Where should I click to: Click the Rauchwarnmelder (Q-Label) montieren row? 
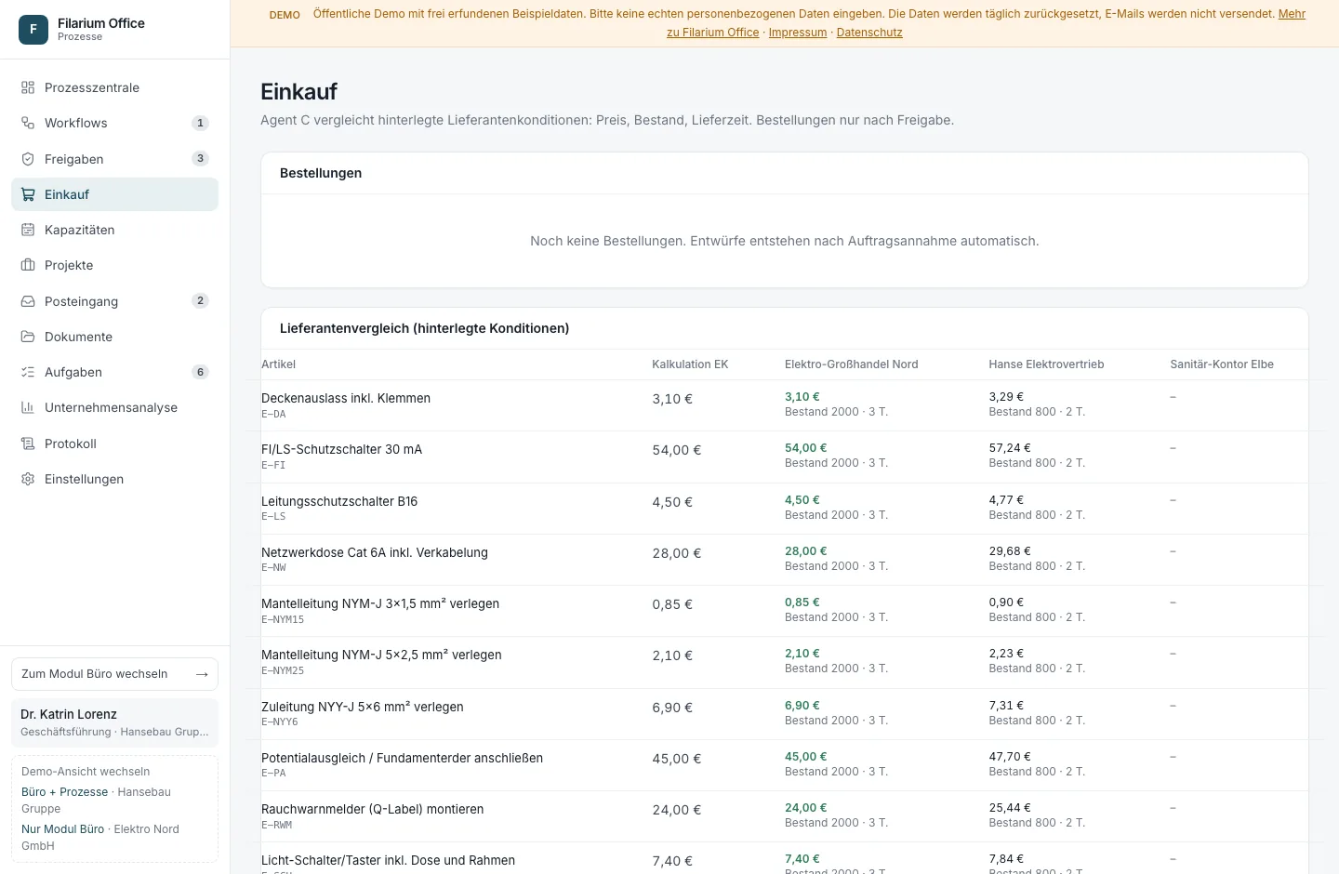coord(784,816)
